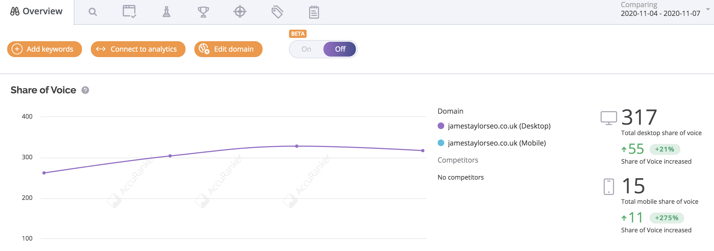This screenshot has height=251, width=714.
Task: Click the last data point on chart line
Action: (x=423, y=151)
